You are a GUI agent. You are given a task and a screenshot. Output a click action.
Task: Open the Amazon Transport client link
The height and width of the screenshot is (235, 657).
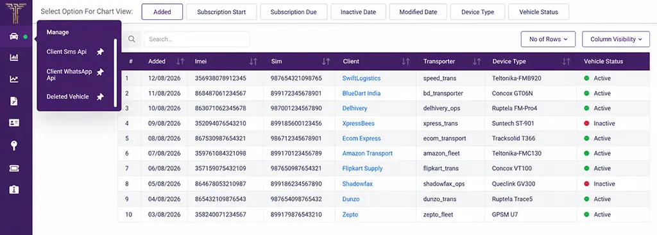click(368, 153)
